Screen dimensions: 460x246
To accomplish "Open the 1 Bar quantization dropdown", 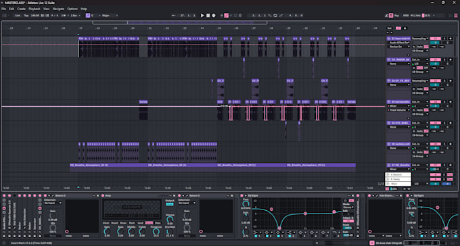I will coord(75,16).
